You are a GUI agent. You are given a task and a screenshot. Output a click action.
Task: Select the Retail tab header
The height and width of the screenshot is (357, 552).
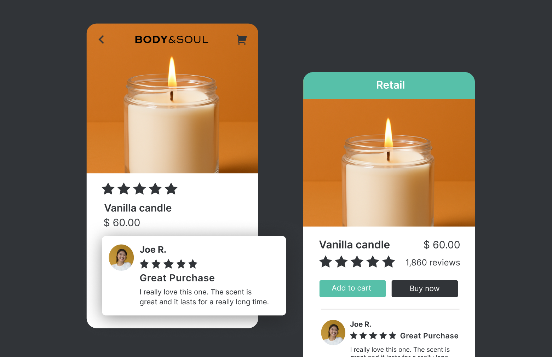click(389, 86)
